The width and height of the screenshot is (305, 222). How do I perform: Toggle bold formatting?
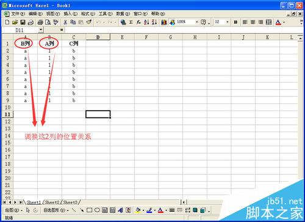pyautogui.click(x=235, y=22)
